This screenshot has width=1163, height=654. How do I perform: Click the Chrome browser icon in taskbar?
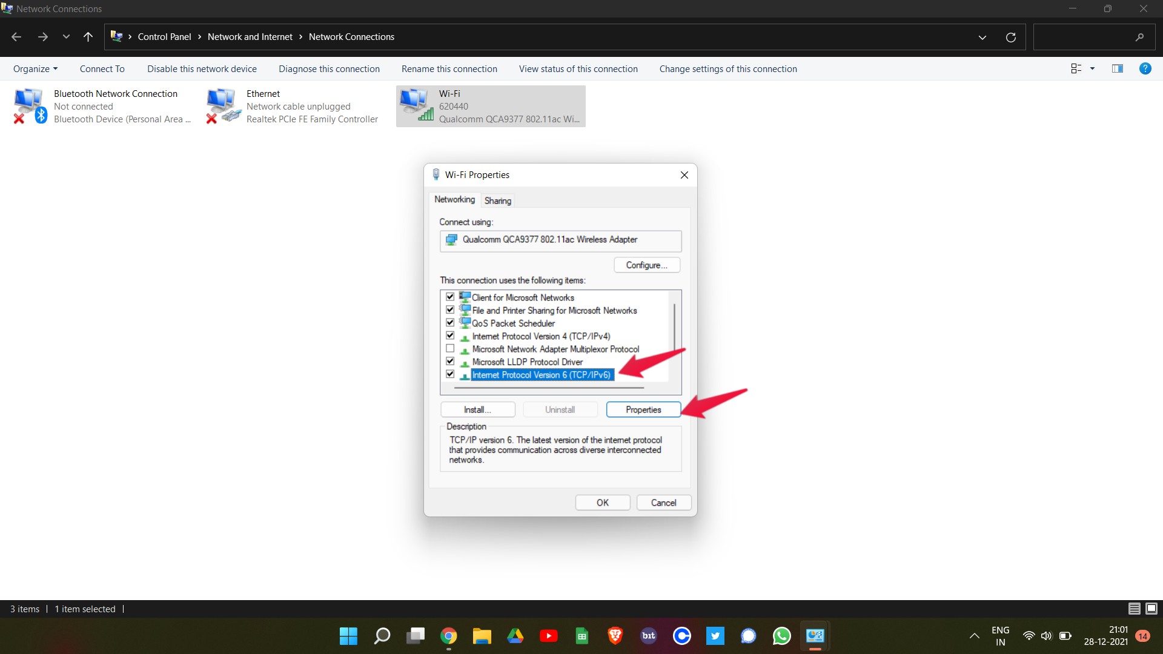(x=449, y=636)
